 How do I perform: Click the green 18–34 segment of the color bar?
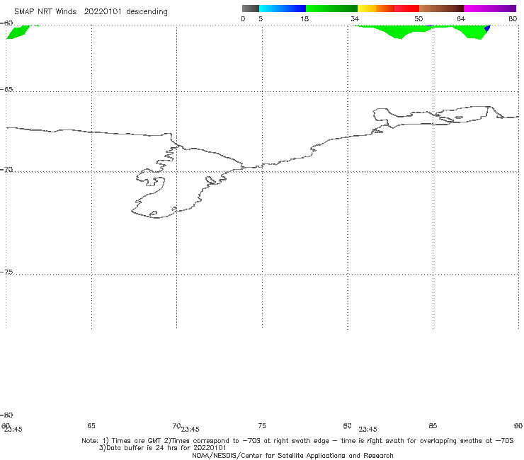pyautogui.click(x=331, y=8)
